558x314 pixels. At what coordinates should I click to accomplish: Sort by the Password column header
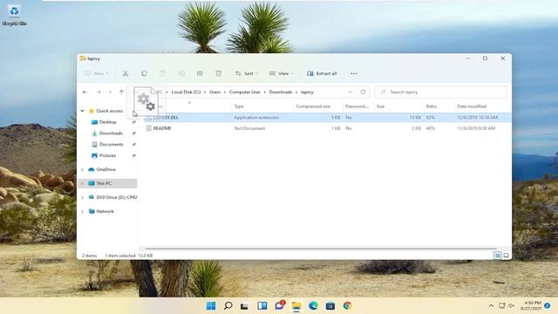coord(358,106)
